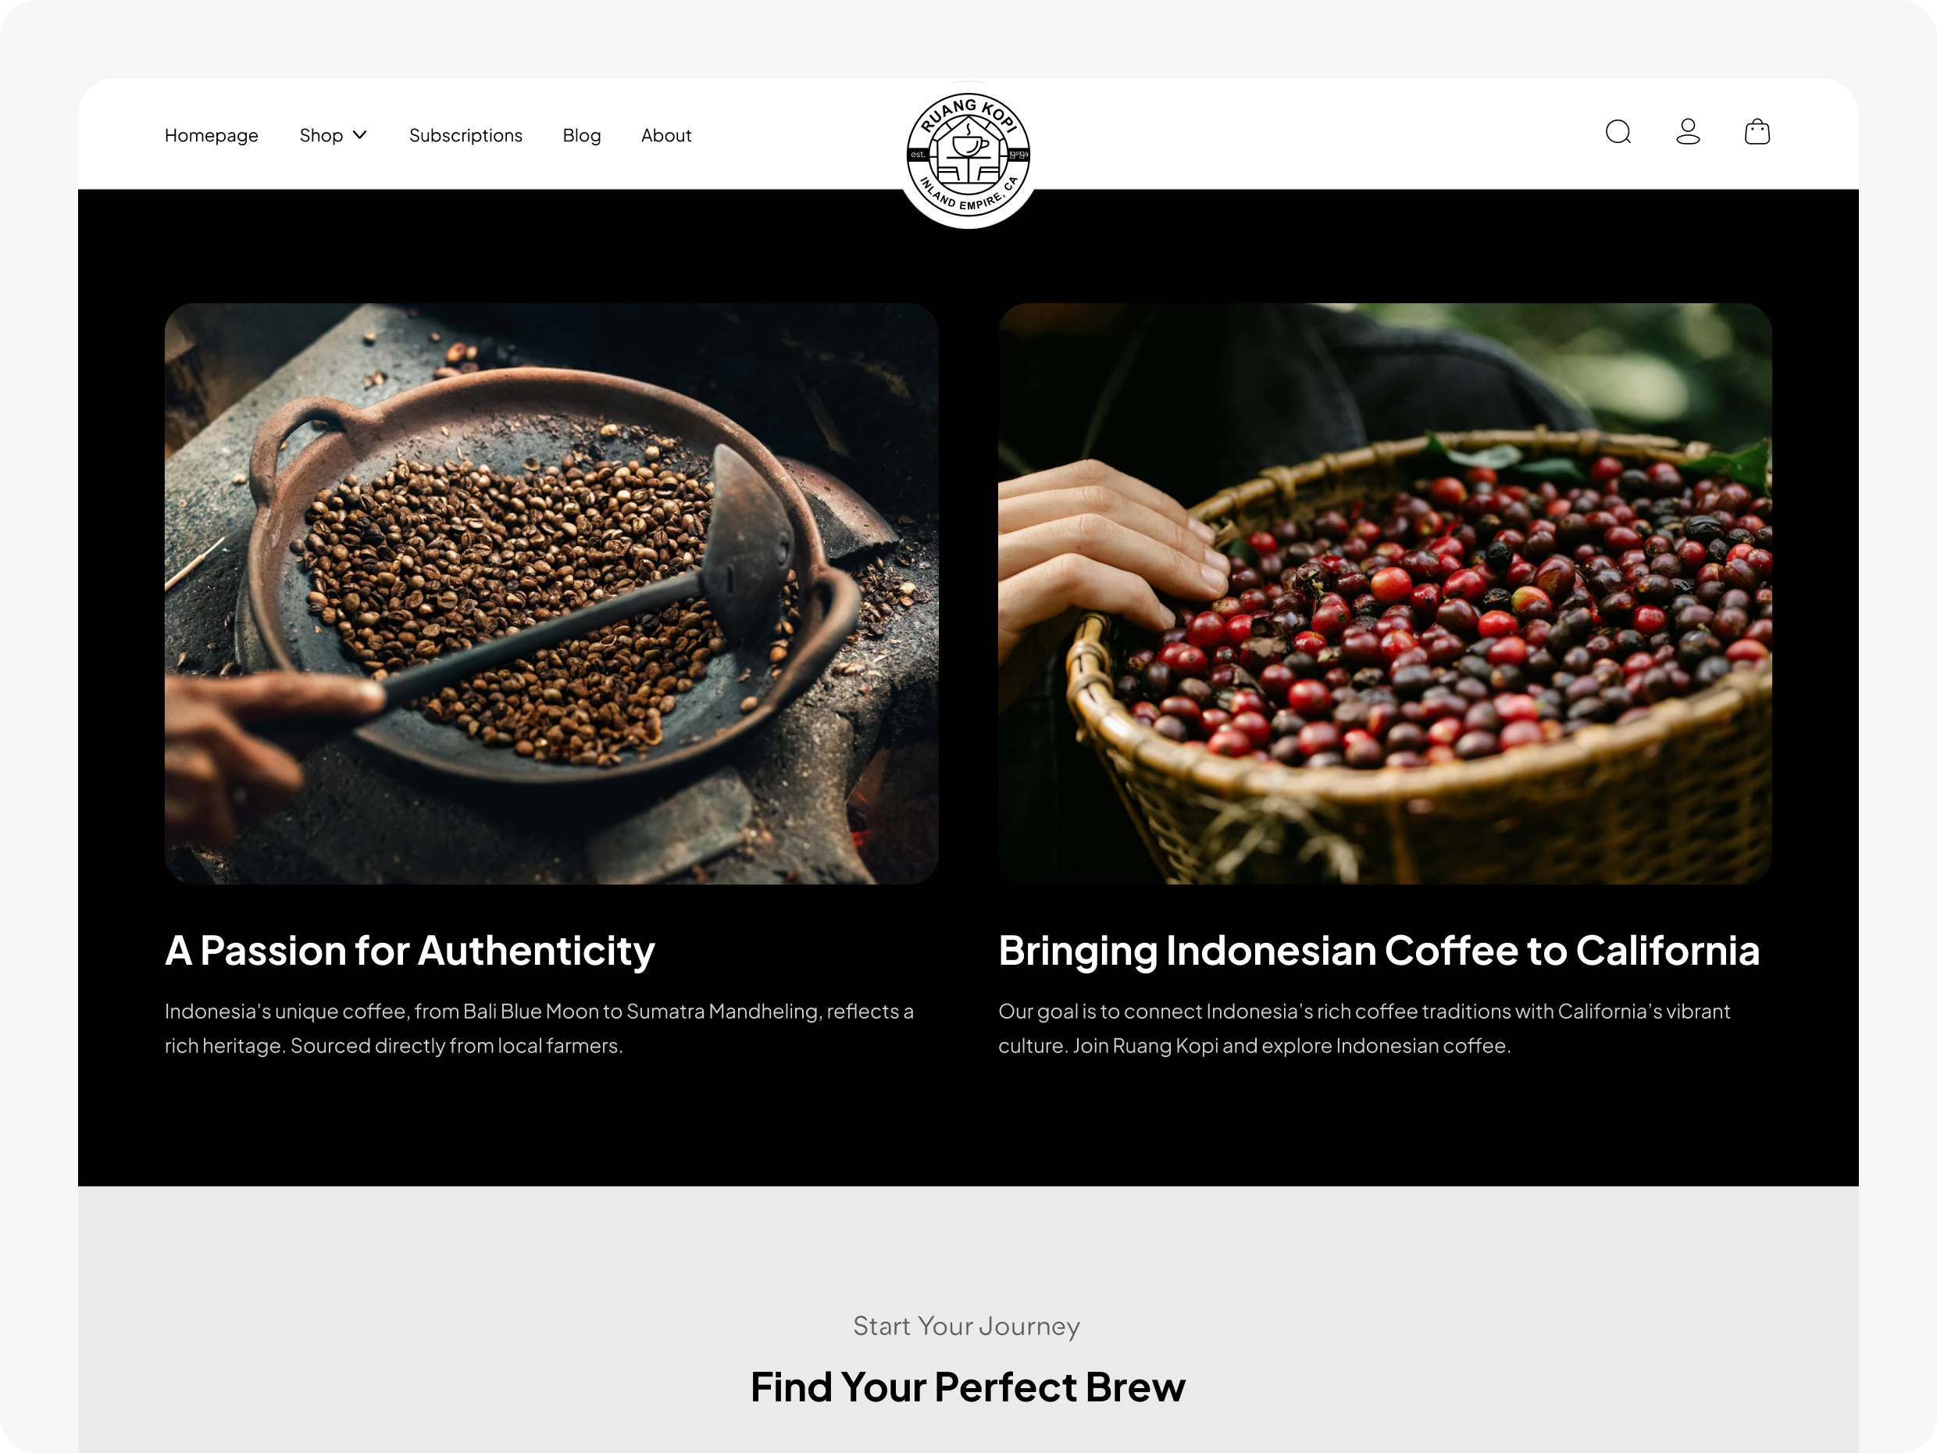Open the Subscriptions nav link

466,136
